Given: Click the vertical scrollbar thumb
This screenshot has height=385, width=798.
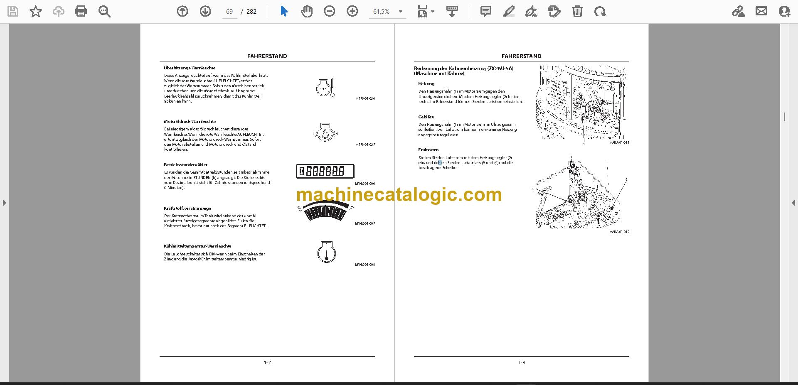Looking at the screenshot, I should tap(784, 117).
